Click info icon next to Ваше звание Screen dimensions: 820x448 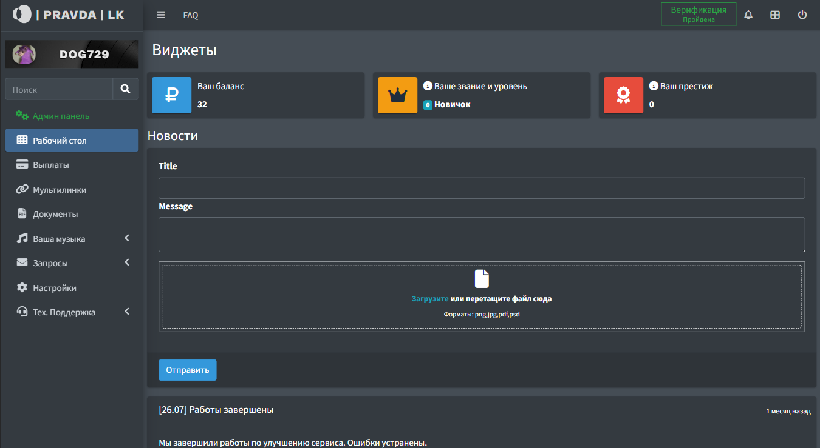click(x=428, y=86)
